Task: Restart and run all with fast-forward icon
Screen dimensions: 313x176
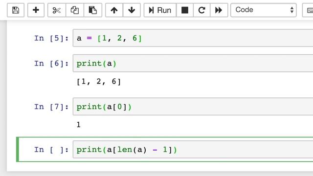Action: point(219,10)
